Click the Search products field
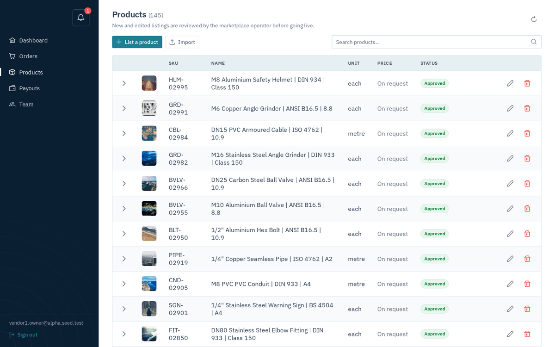 (436, 42)
